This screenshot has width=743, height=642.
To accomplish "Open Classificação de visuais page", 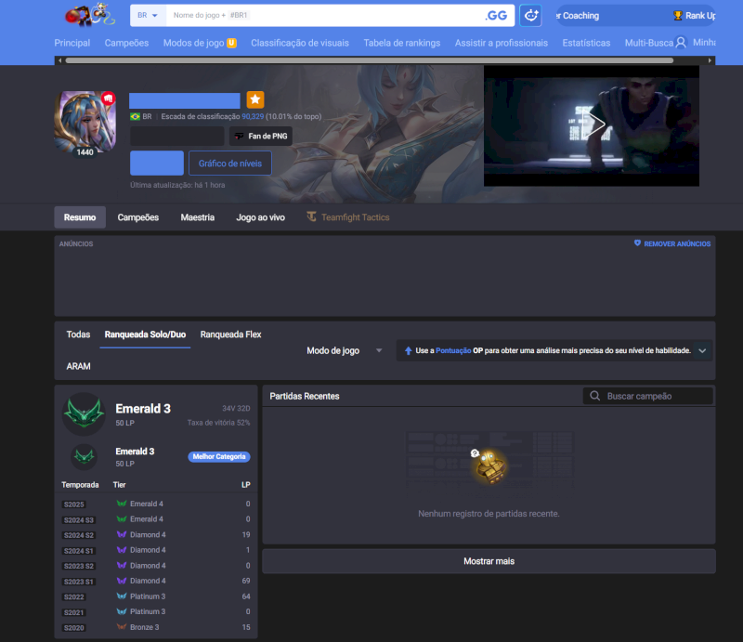I will (x=300, y=43).
